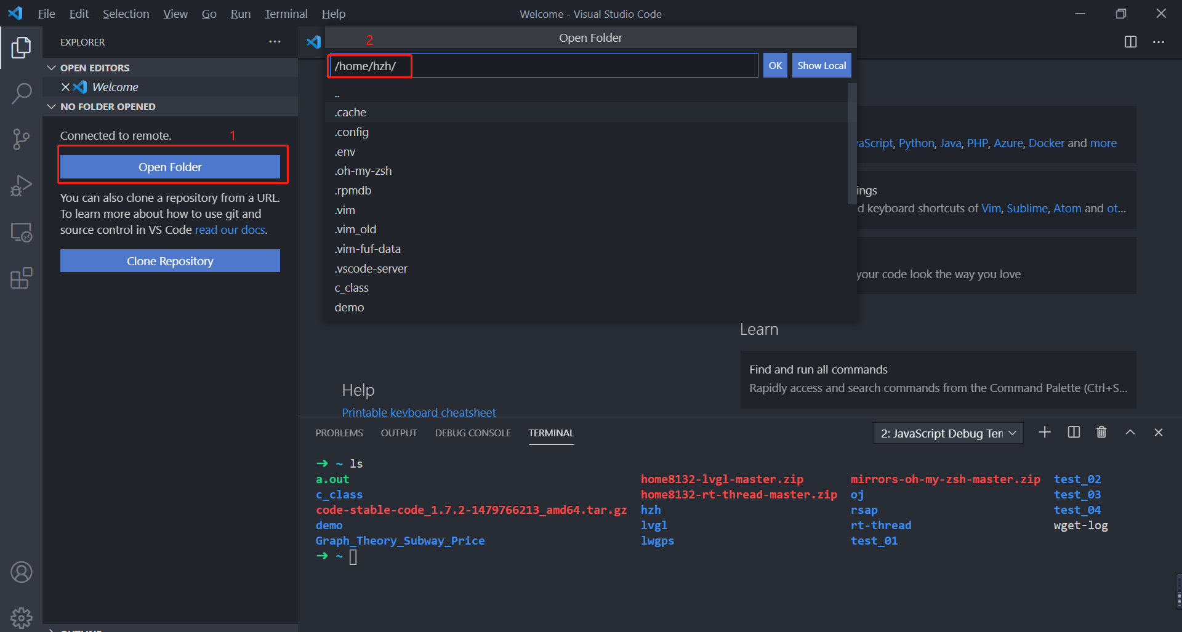This screenshot has width=1182, height=632.
Task: Close the terminal panel
Action: point(1158,433)
